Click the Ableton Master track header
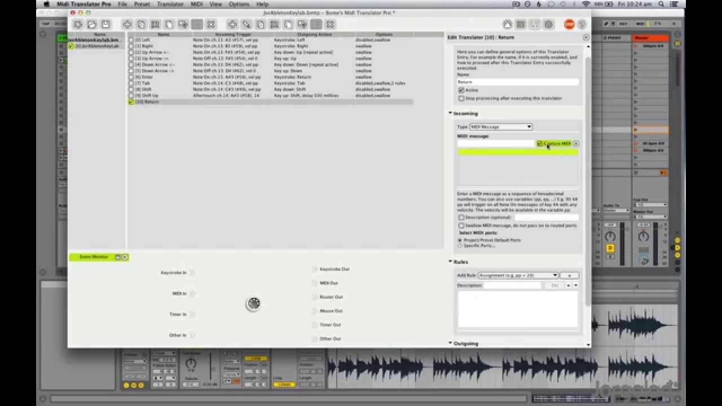Screen dimensions: 722x406 [x=650, y=38]
